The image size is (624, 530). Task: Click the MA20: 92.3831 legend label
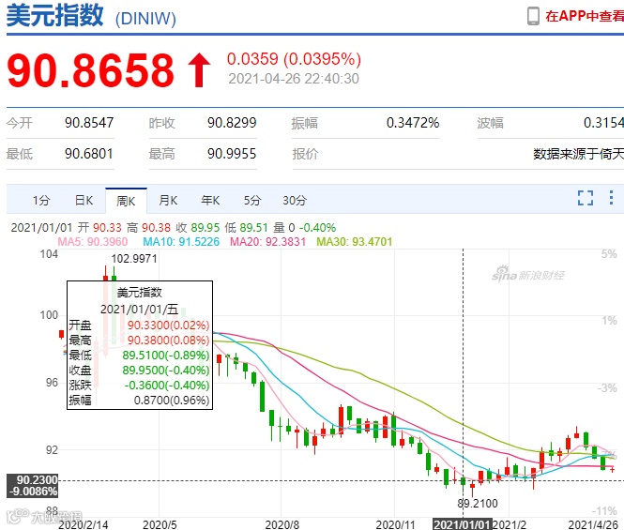(x=267, y=241)
